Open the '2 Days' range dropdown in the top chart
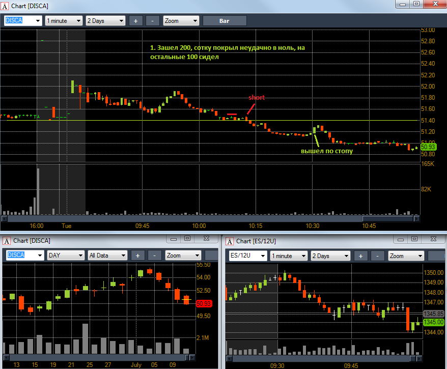 coord(106,21)
